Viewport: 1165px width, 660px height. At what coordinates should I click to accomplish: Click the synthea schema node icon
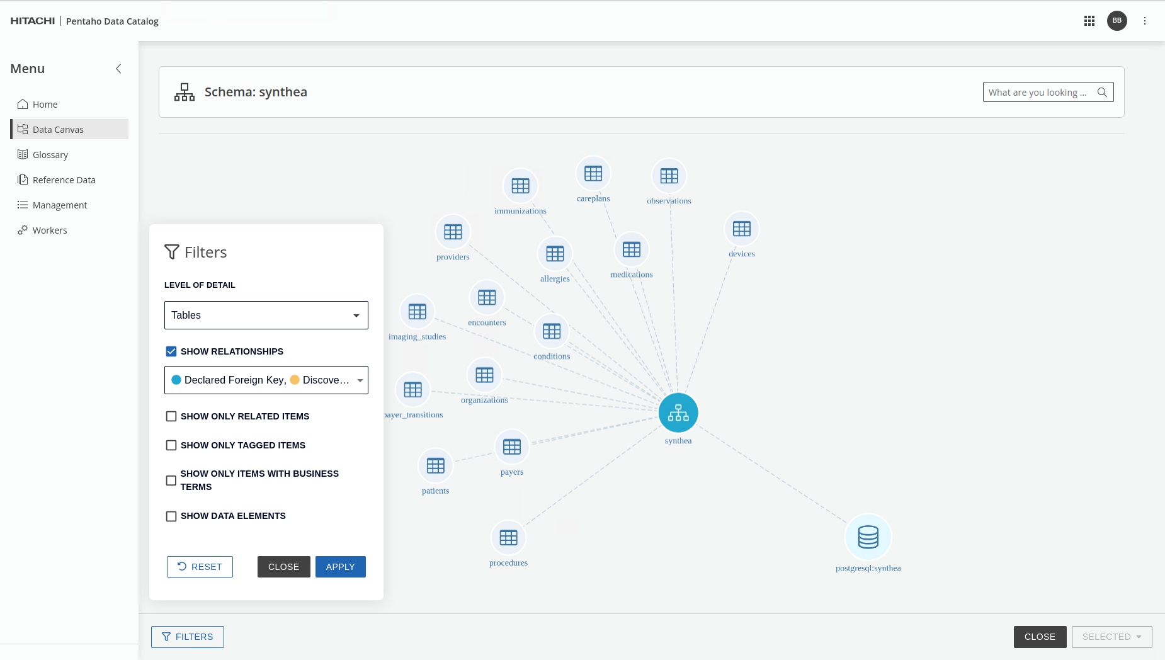[678, 412]
